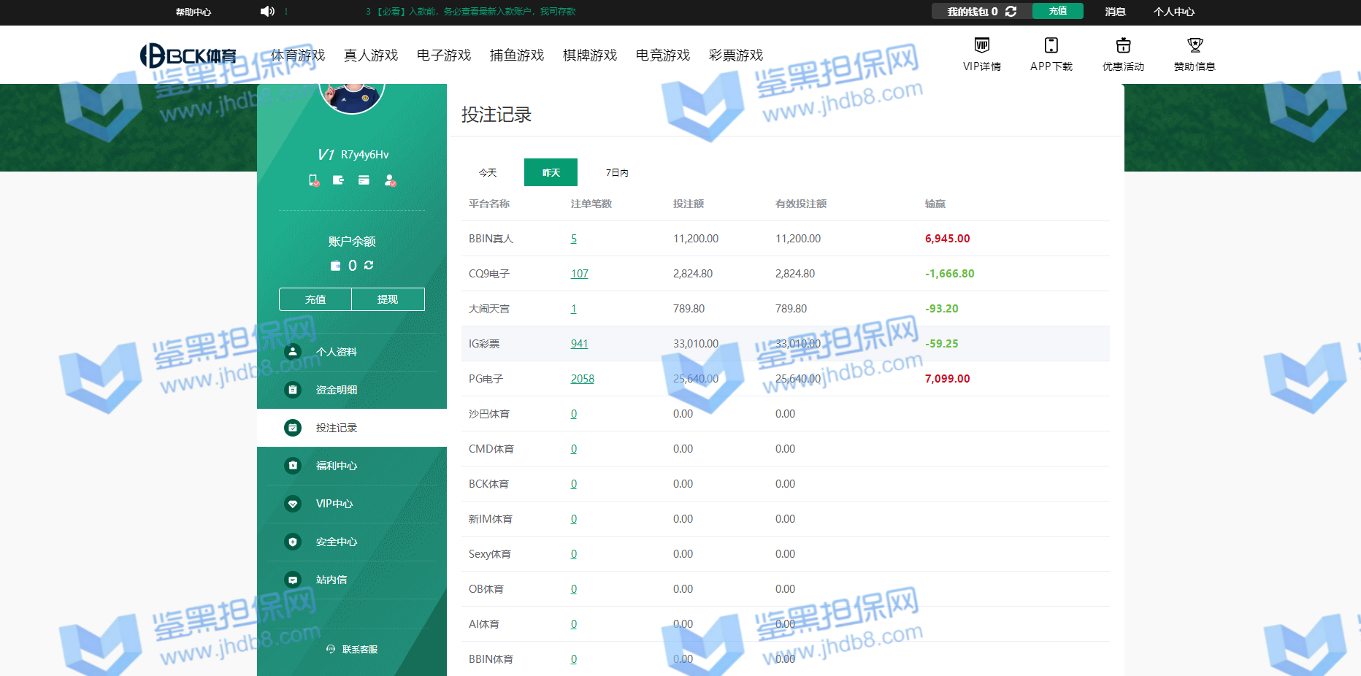Screen dimensions: 1361x676
Task: Switch to the 今天 tab
Action: coord(488,172)
